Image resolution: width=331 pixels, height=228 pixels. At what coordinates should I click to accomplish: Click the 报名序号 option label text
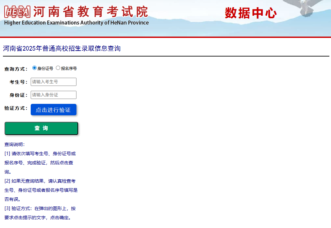(x=69, y=69)
